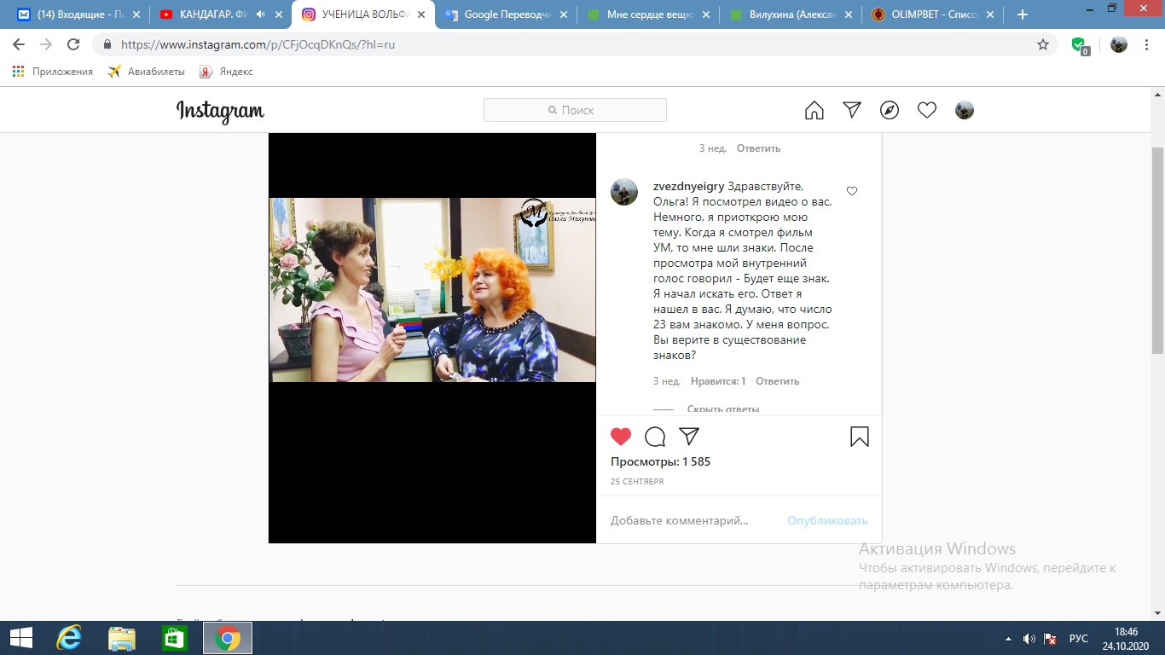Image resolution: width=1165 pixels, height=655 pixels.
Task: Go forward in browser
Action: pos(46,44)
